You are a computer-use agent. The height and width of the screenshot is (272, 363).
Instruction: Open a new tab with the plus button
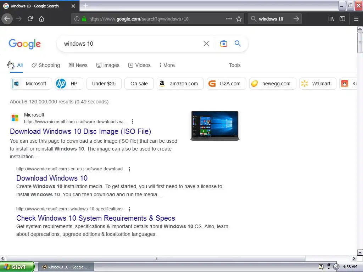click(85, 6)
